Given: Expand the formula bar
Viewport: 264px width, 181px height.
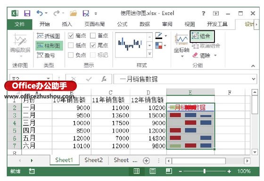Looking at the screenshot, I should pyautogui.click(x=254, y=79).
